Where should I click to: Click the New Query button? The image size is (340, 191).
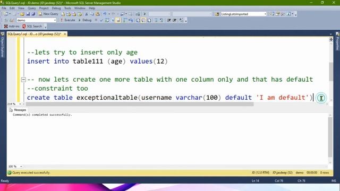point(48,14)
